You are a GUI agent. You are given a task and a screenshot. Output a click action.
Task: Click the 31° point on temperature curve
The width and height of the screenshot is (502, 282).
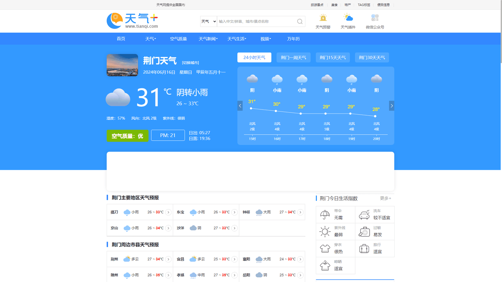point(251,108)
